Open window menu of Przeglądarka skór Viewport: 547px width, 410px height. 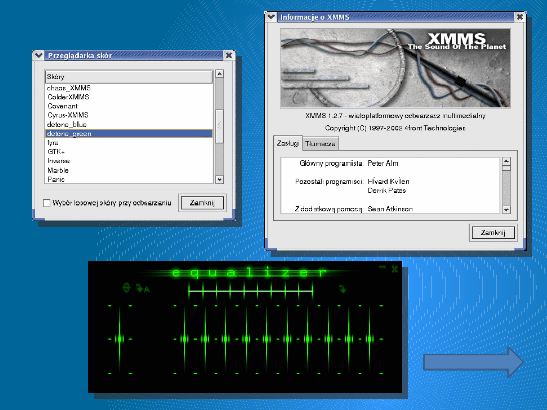(x=39, y=55)
